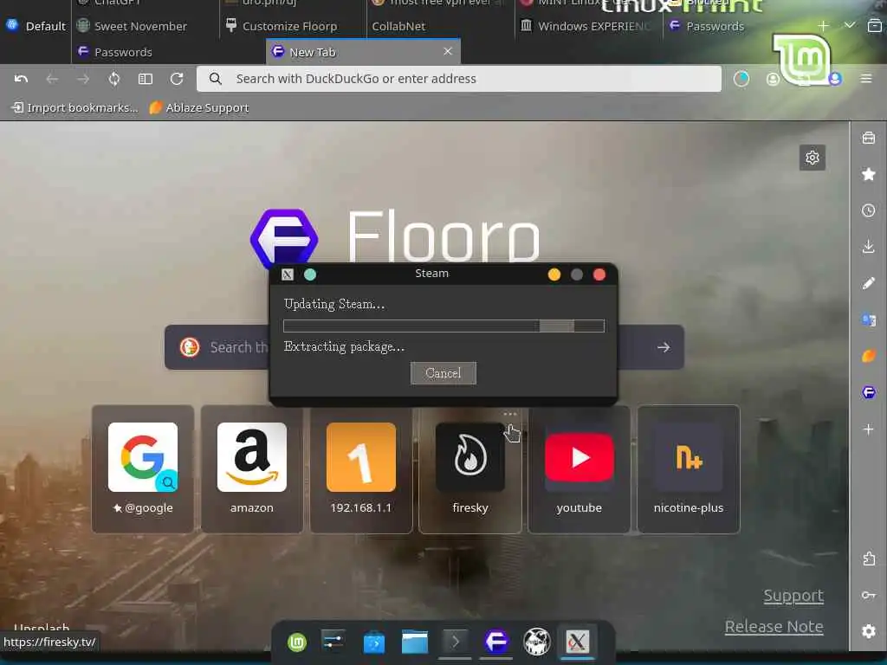887x665 pixels.
Task: Open passwords key icon in sidebar
Action: [x=868, y=595]
